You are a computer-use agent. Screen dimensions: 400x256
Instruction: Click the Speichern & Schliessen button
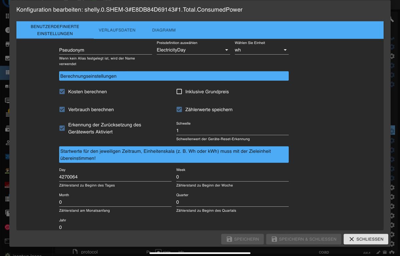click(x=304, y=239)
